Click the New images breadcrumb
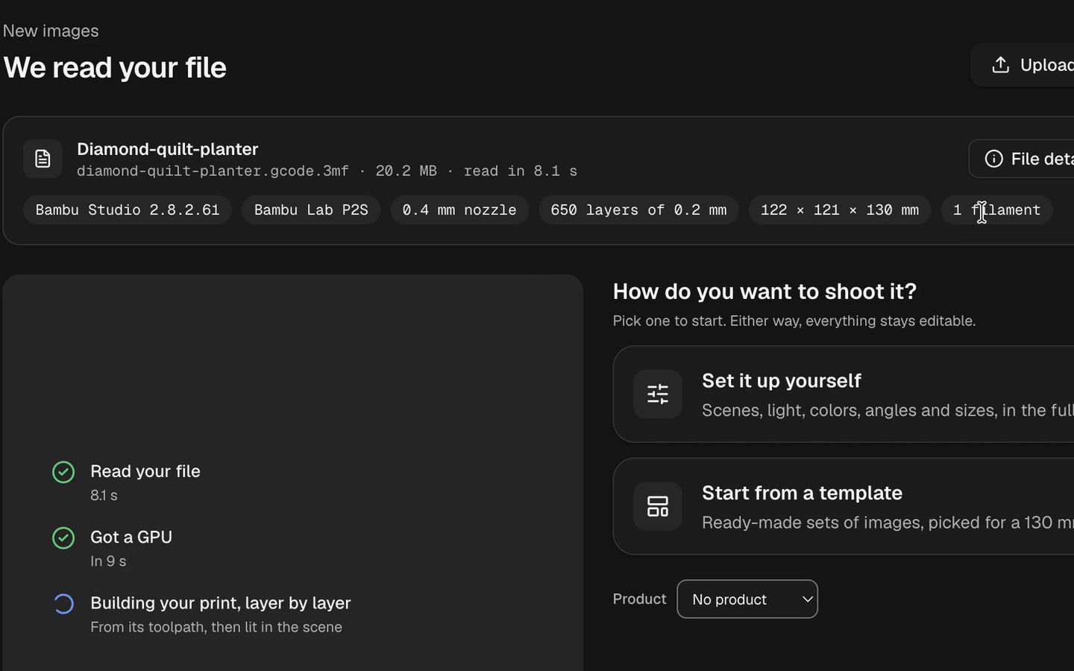This screenshot has height=671, width=1074. [x=51, y=31]
